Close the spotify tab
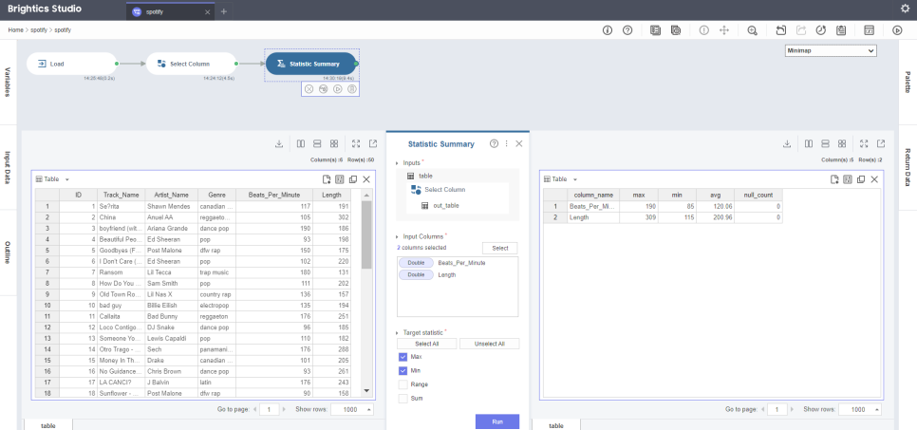917x430 pixels. (x=207, y=11)
